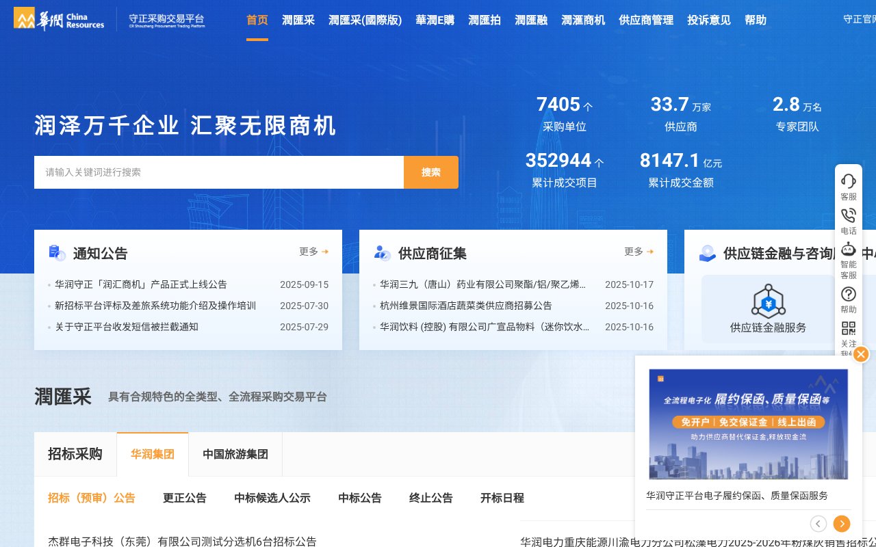This screenshot has height=547, width=876.
Task: Click the 帮助 question mark help icon
Action: (849, 293)
